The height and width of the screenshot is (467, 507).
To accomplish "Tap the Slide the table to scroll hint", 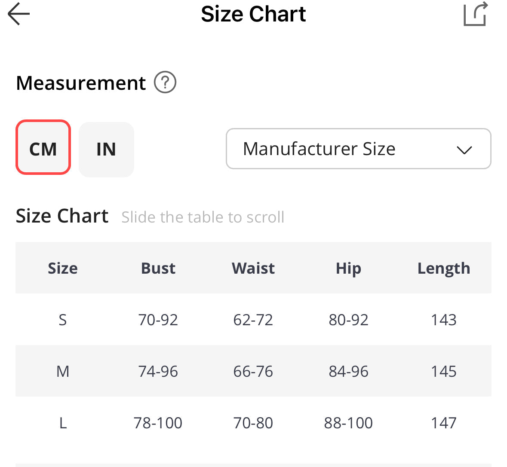I will 203,217.
